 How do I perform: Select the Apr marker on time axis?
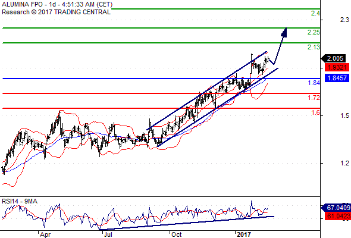click(x=45, y=234)
